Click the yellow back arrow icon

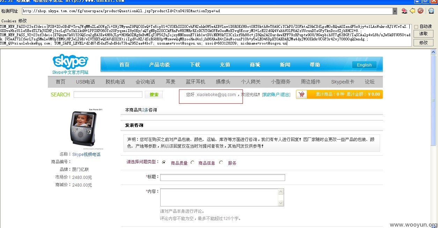[413, 11]
